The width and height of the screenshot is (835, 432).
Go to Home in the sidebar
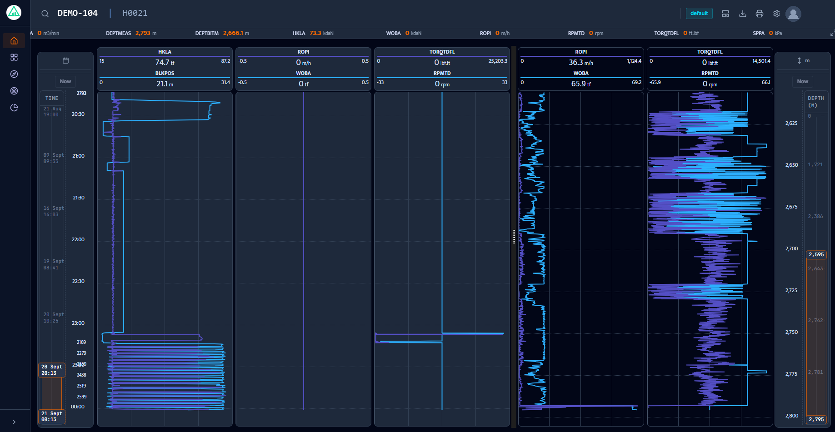pyautogui.click(x=14, y=41)
